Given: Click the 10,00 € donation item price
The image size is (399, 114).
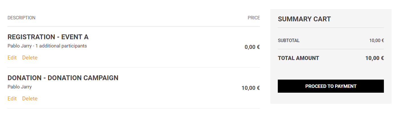Looking at the screenshot, I should (x=250, y=88).
